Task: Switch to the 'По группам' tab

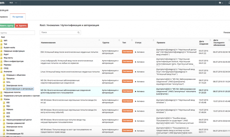Action: tap(18, 17)
